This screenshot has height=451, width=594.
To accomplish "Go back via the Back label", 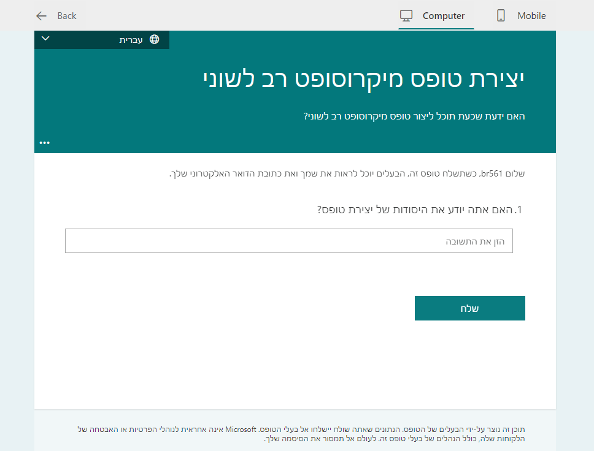I will [67, 16].
